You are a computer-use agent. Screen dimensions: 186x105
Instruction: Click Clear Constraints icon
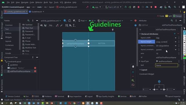tap(57, 25)
